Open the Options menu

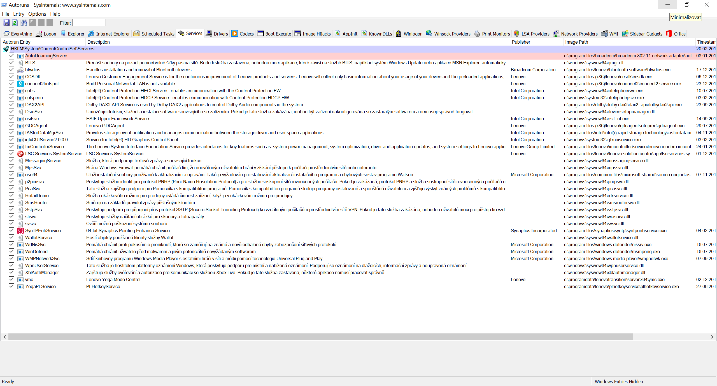[x=37, y=14]
